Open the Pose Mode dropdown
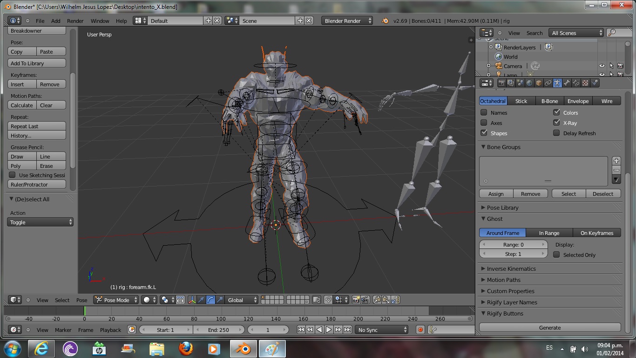 pos(116,300)
